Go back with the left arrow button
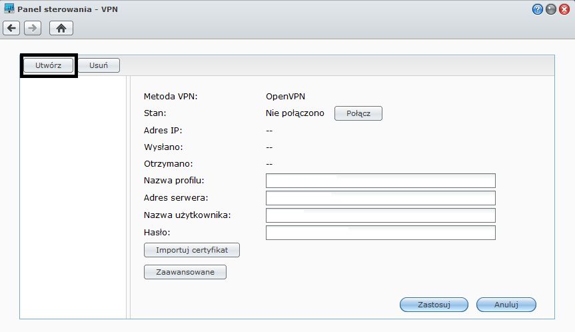 [x=11, y=28]
